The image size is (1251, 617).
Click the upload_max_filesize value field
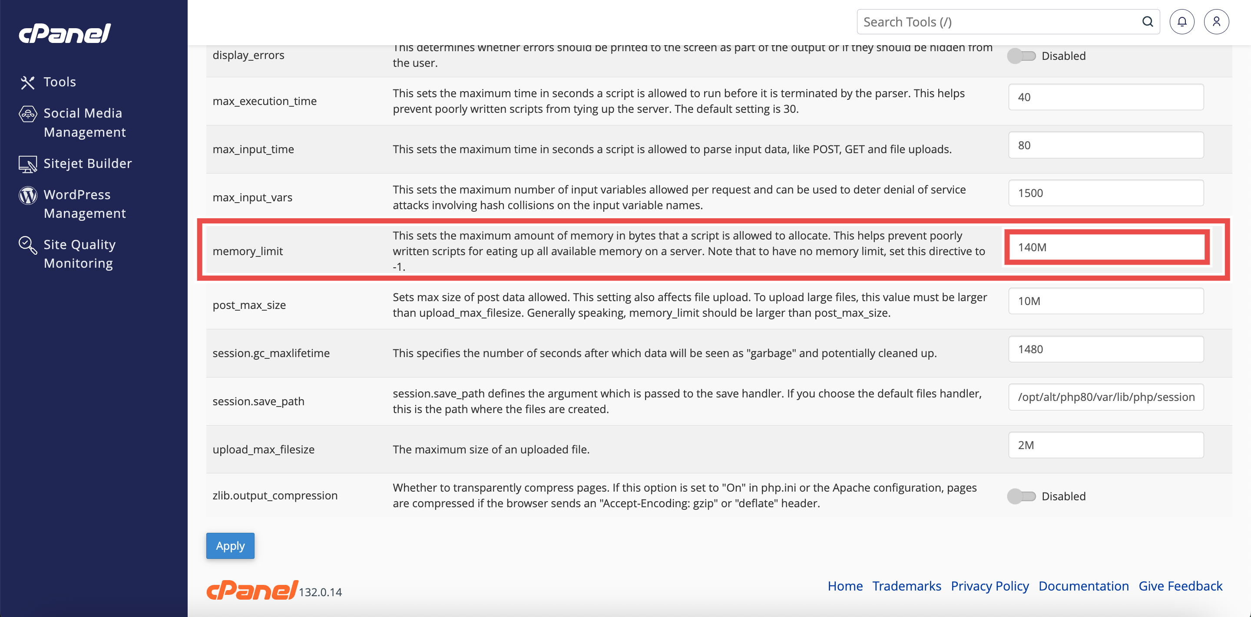pos(1106,445)
